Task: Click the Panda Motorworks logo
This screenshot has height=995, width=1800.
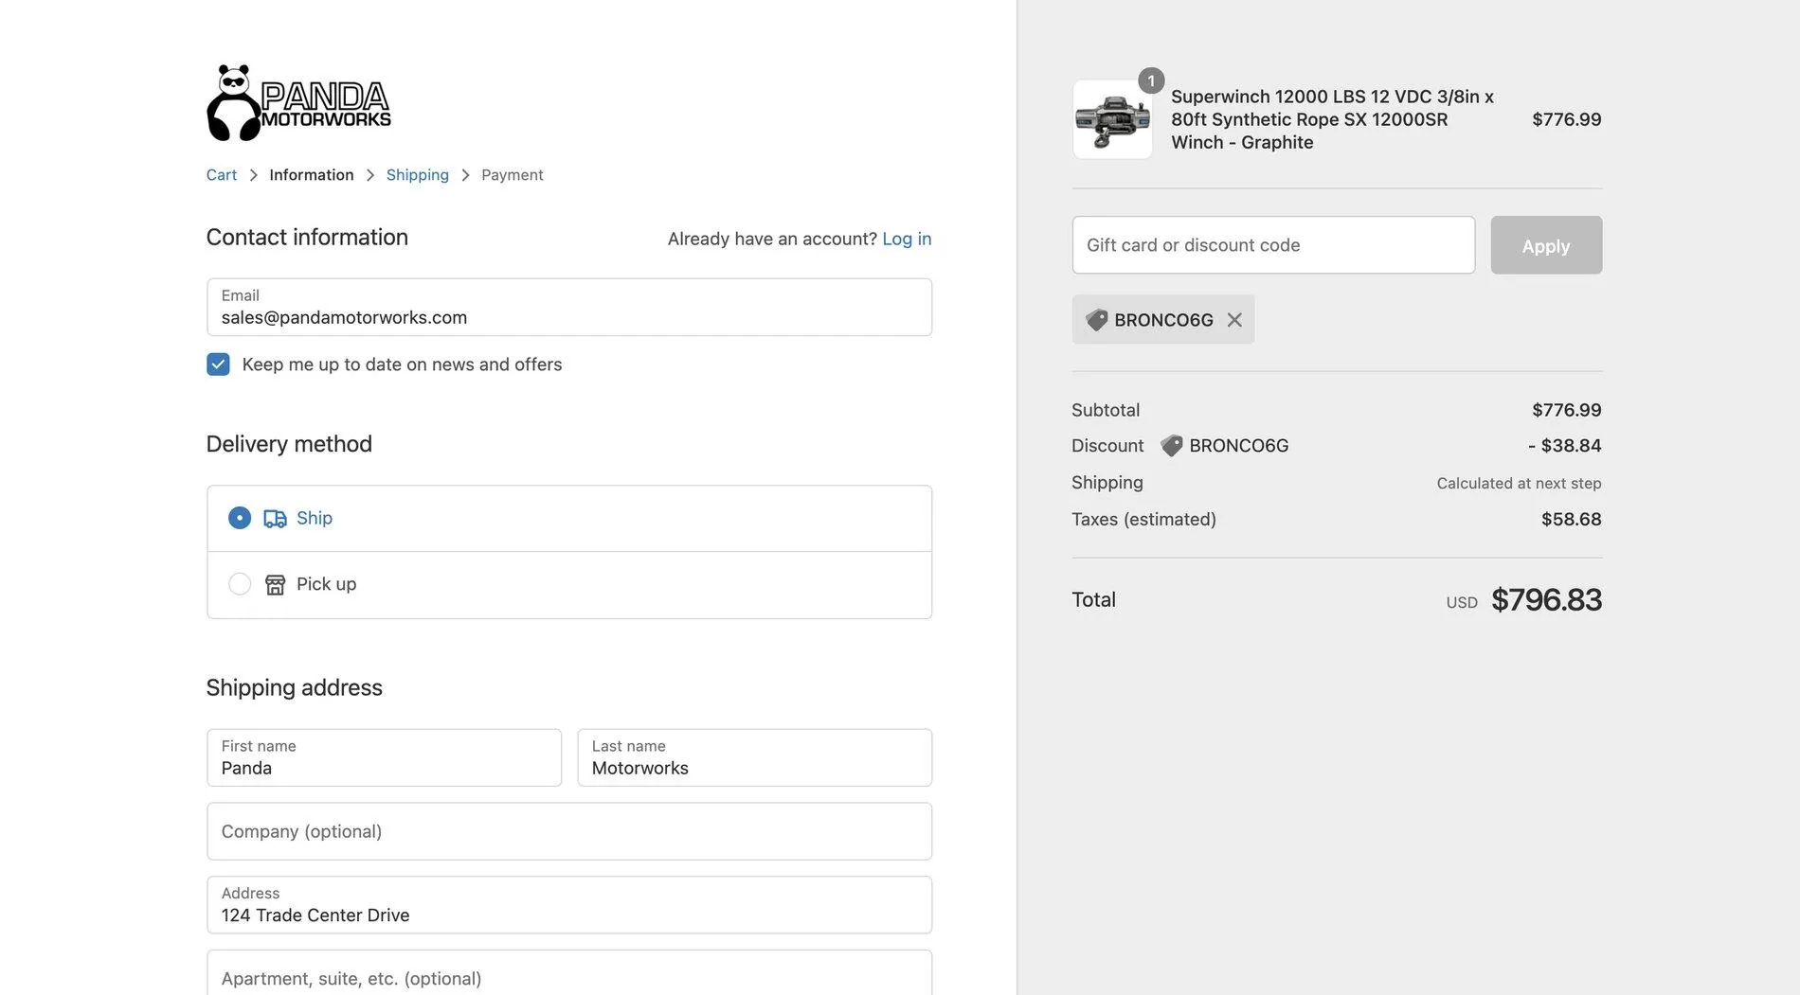Action: coord(298,103)
